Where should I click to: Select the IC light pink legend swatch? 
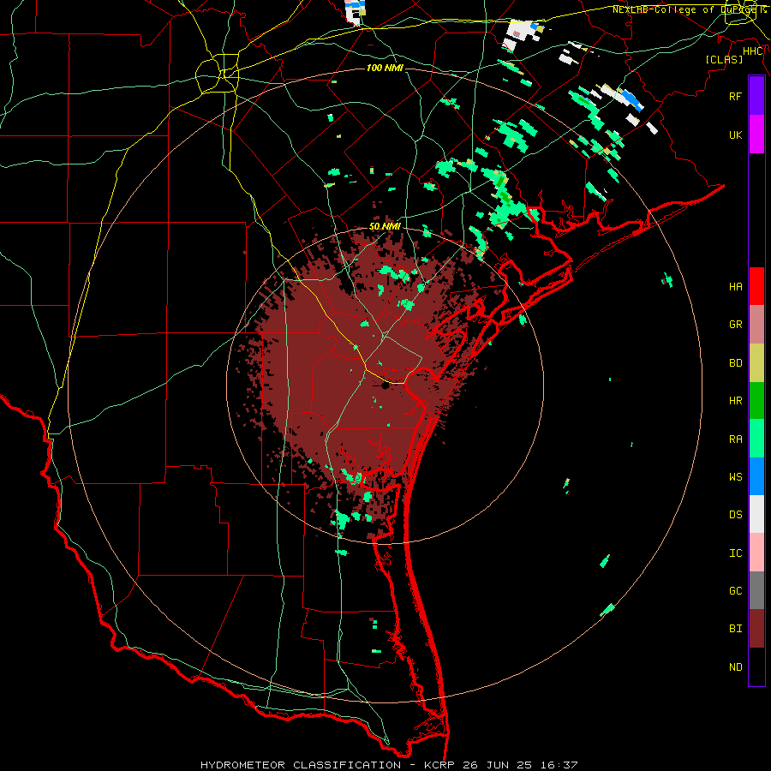756,553
